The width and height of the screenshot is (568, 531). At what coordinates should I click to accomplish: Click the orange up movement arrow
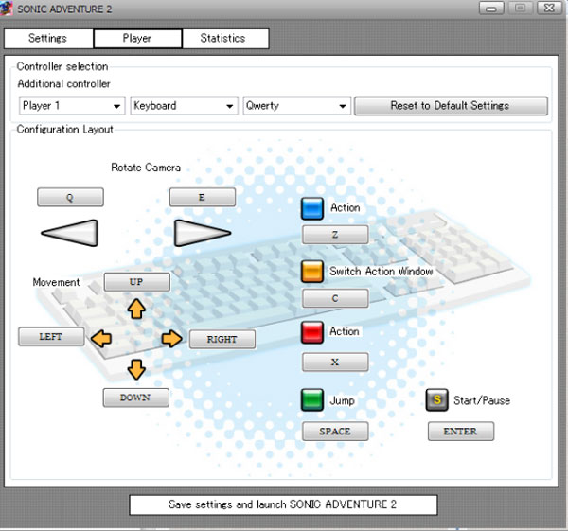136,309
